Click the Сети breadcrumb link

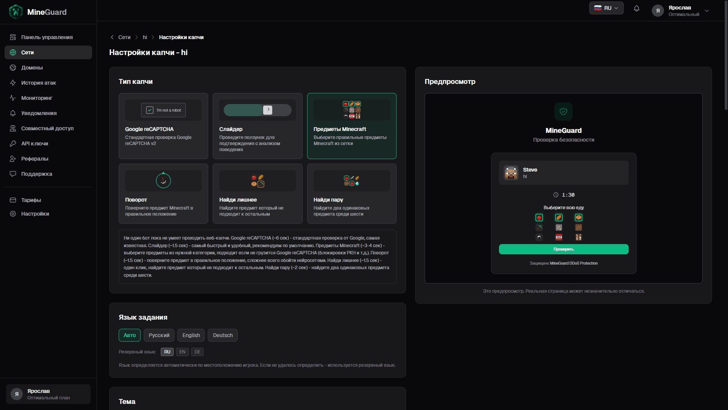[124, 37]
